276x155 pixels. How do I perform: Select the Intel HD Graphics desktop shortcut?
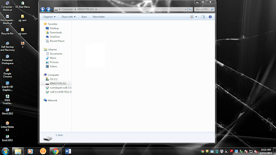(x=7, y=87)
